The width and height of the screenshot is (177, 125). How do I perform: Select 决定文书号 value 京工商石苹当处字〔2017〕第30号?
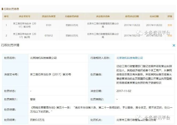coord(50,74)
